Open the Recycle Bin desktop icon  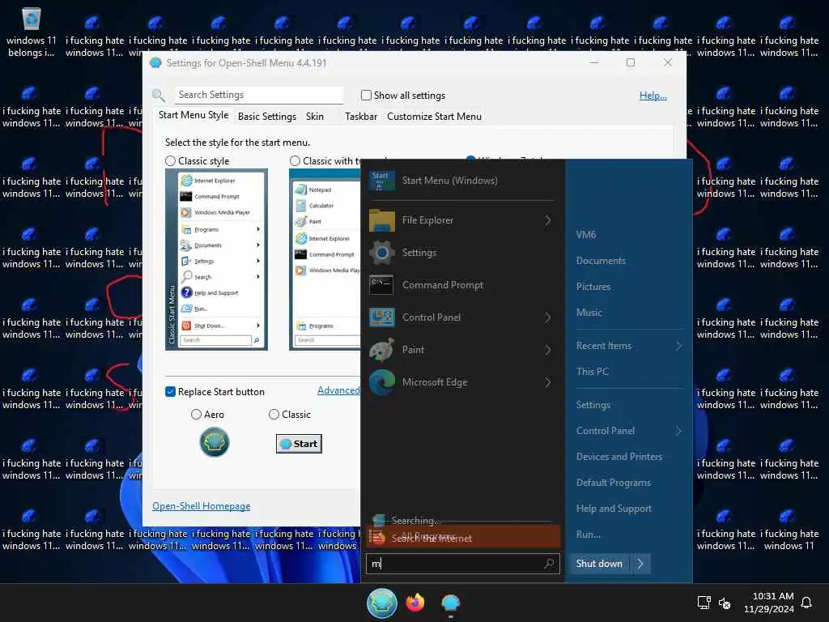[32, 19]
